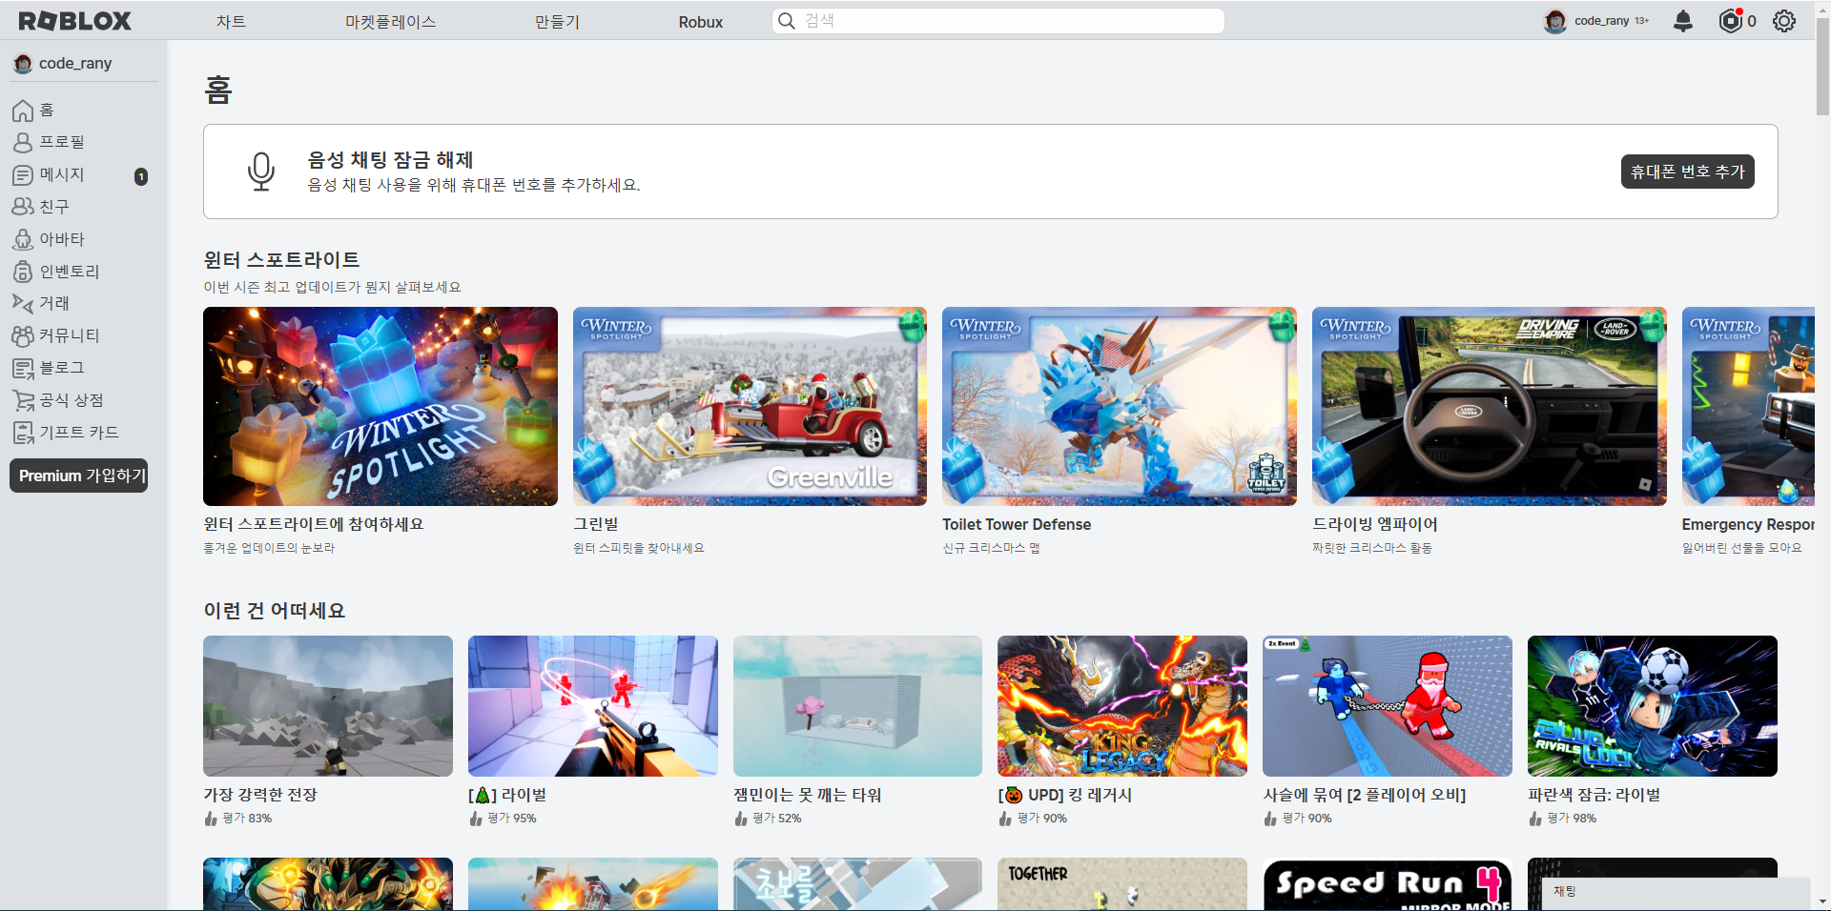Open the King Legacy thumbnail
Screen dimensions: 1831x911
1122,706
